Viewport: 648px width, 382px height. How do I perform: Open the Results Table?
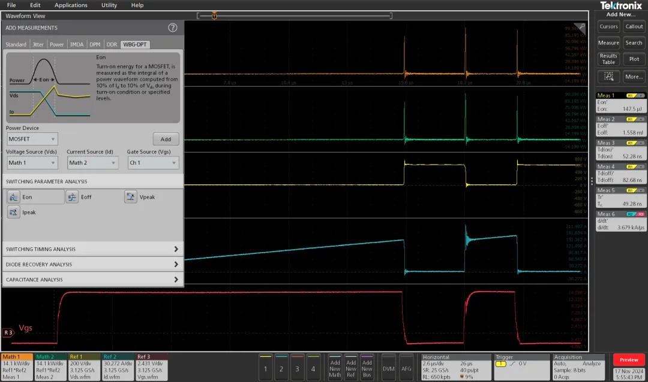[x=608, y=59]
